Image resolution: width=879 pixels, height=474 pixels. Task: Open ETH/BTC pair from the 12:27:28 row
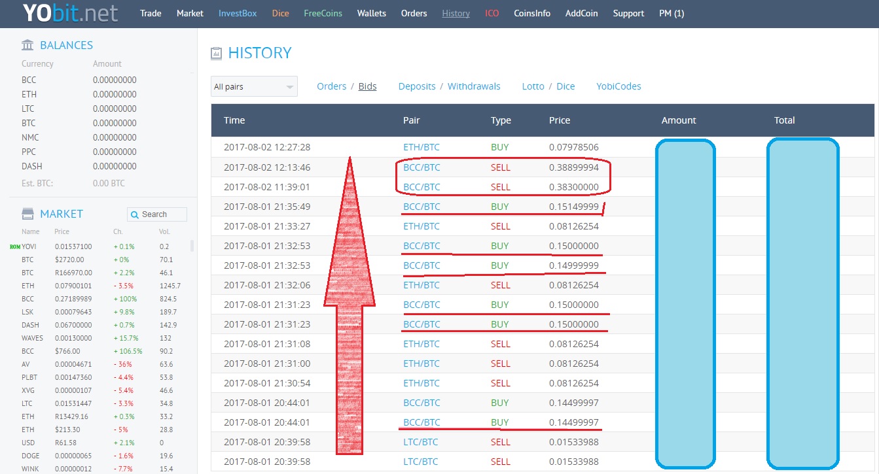pos(422,148)
